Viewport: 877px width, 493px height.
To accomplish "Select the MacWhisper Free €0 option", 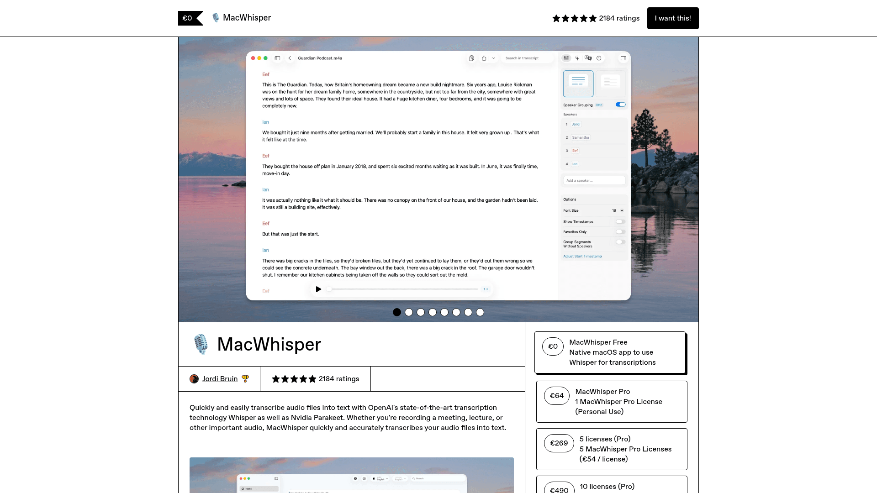I will [610, 352].
